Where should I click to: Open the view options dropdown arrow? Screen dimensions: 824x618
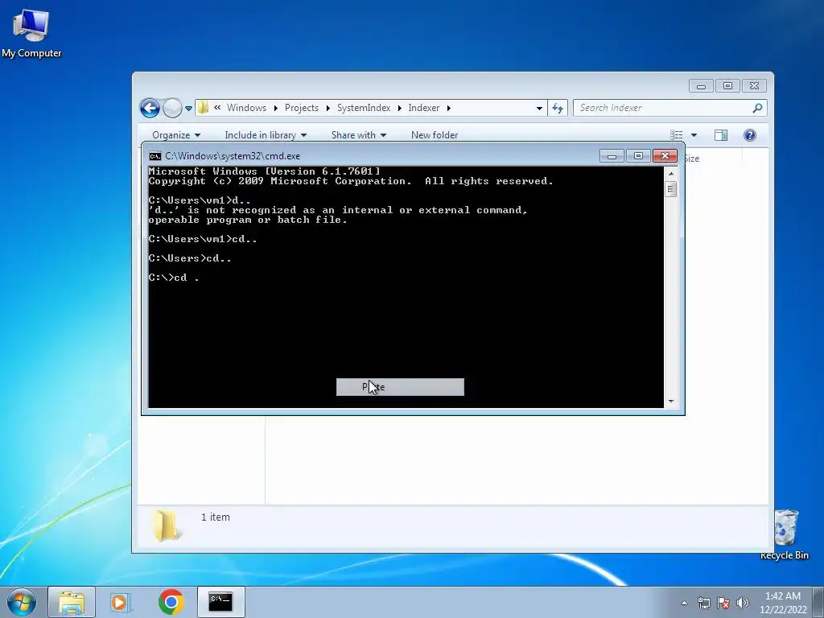click(x=694, y=135)
